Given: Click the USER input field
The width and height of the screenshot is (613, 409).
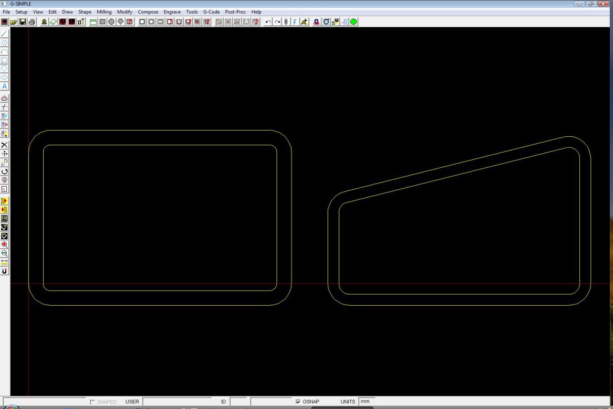Looking at the screenshot, I should (x=176, y=402).
